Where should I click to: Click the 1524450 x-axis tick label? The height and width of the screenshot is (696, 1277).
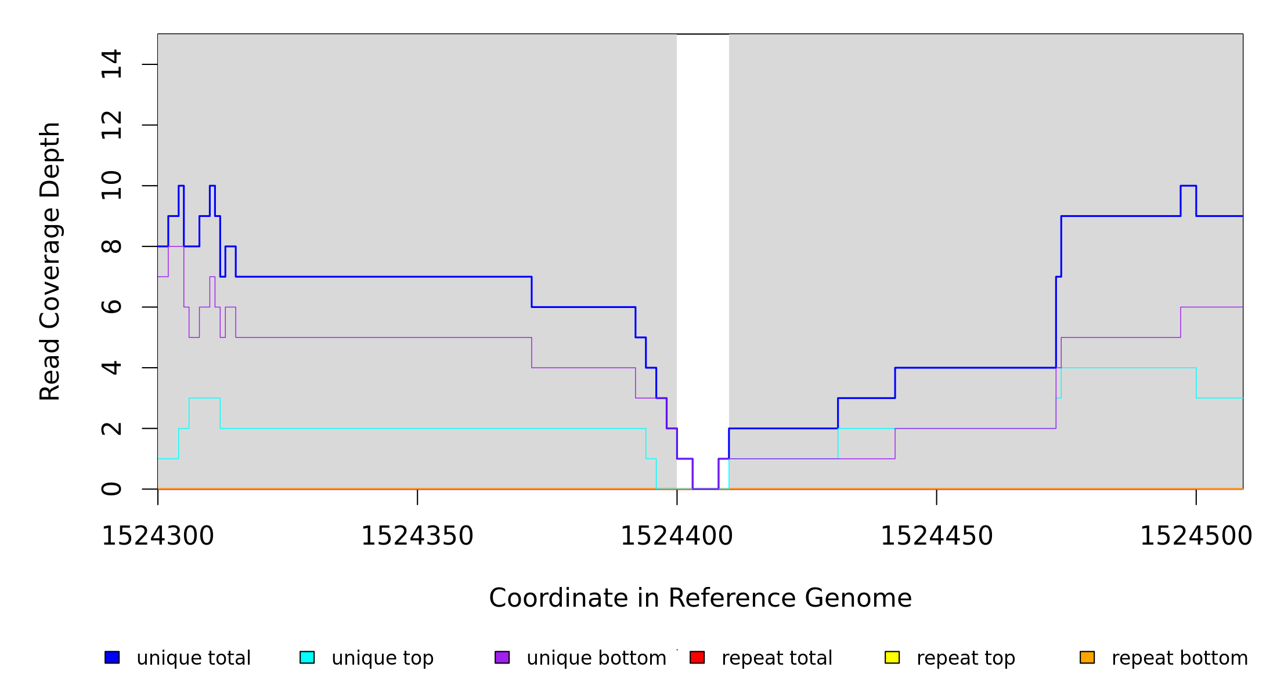pos(936,536)
